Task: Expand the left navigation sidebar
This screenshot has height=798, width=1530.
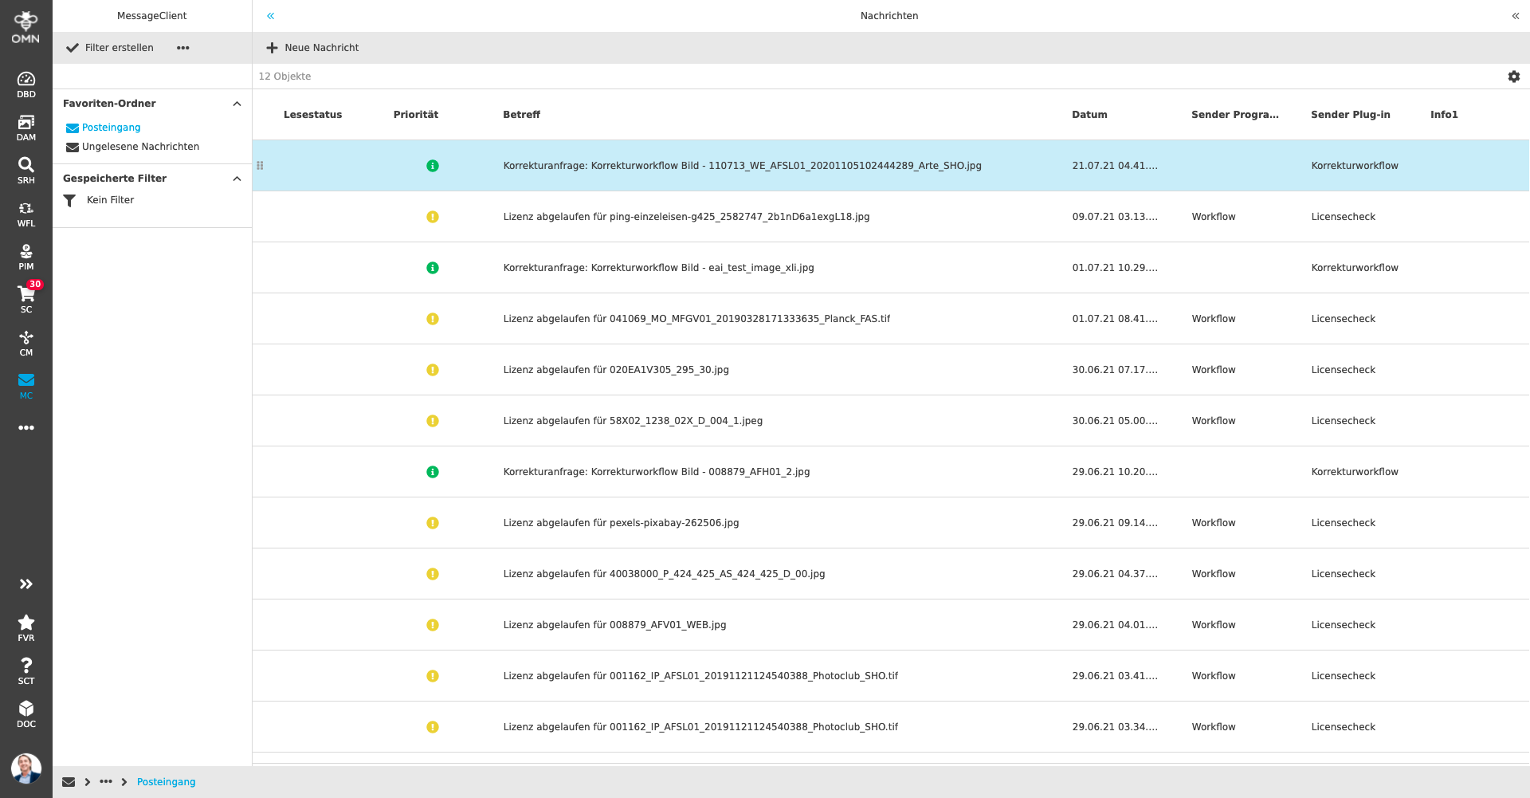Action: click(x=26, y=584)
